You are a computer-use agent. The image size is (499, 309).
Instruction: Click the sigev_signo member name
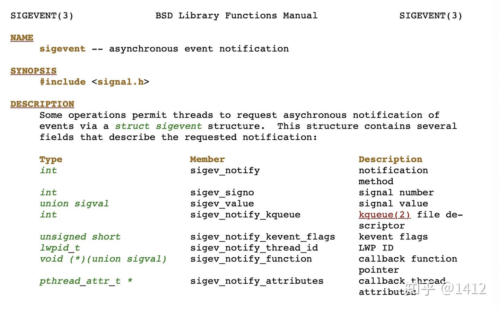pos(222,193)
